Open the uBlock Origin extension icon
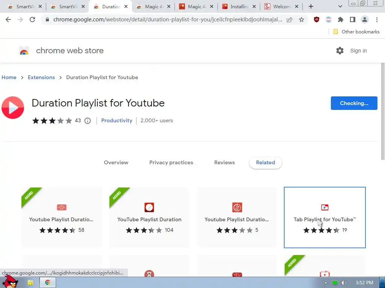385x288 pixels. [317, 19]
